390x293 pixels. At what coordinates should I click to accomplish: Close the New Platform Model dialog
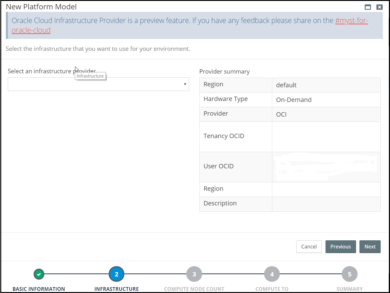(379, 7)
